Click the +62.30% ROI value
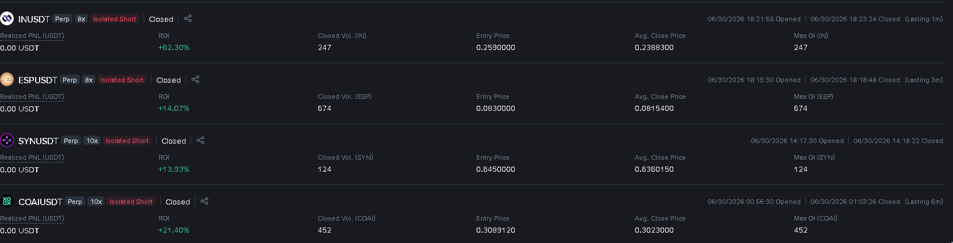Viewport: 953px width, 243px height. tap(173, 48)
